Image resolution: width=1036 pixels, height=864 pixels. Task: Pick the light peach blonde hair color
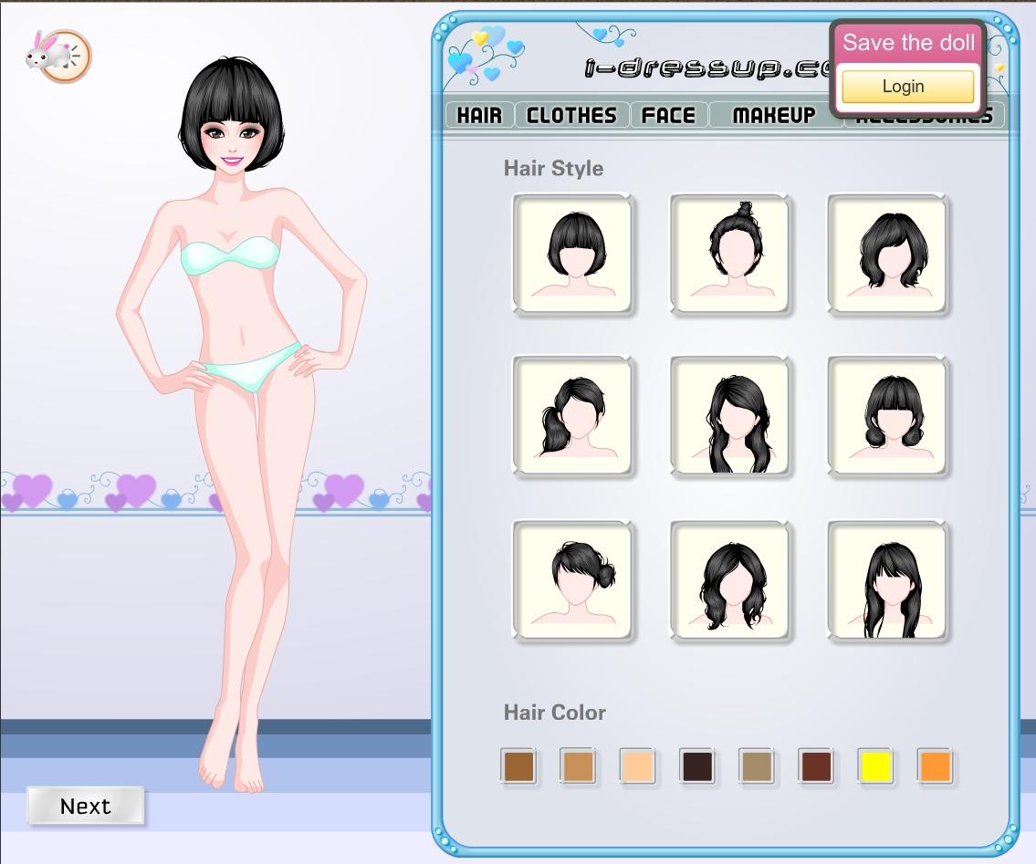coord(637,766)
